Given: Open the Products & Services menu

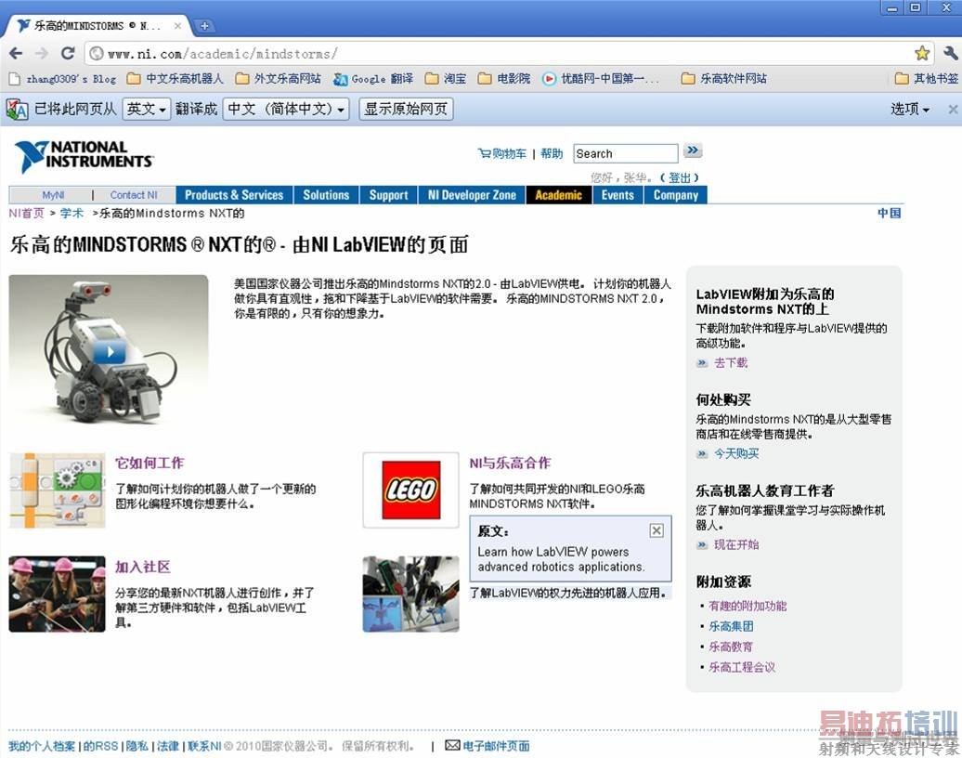Looking at the screenshot, I should [234, 195].
